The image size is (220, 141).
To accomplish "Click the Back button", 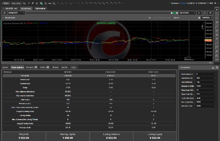I will [6, 3].
